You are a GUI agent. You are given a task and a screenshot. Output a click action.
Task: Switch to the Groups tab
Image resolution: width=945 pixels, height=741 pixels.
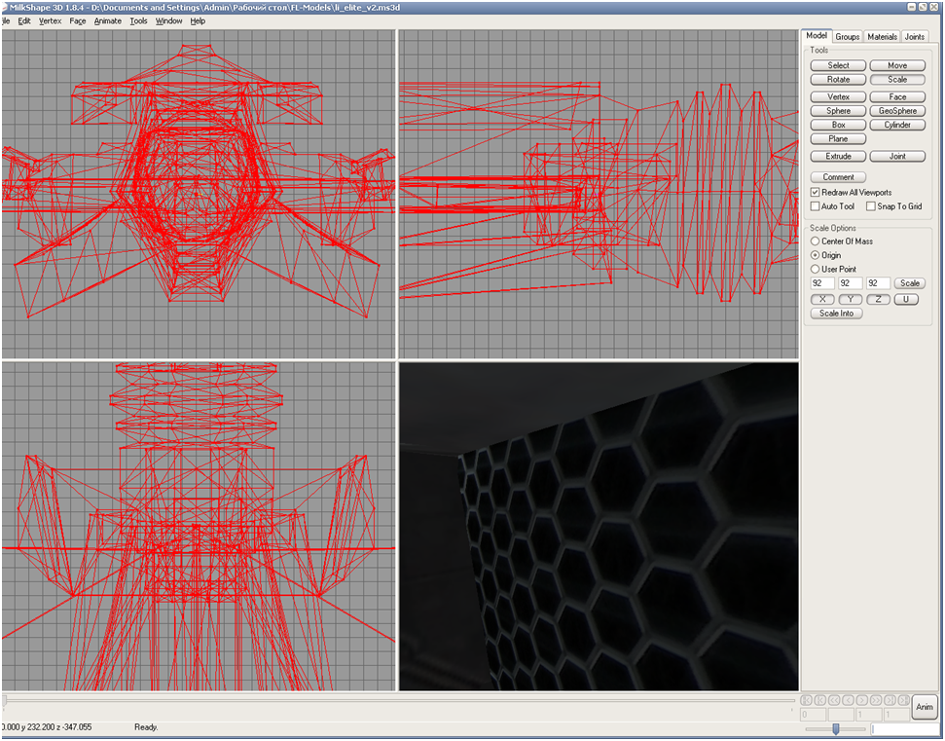pos(848,37)
